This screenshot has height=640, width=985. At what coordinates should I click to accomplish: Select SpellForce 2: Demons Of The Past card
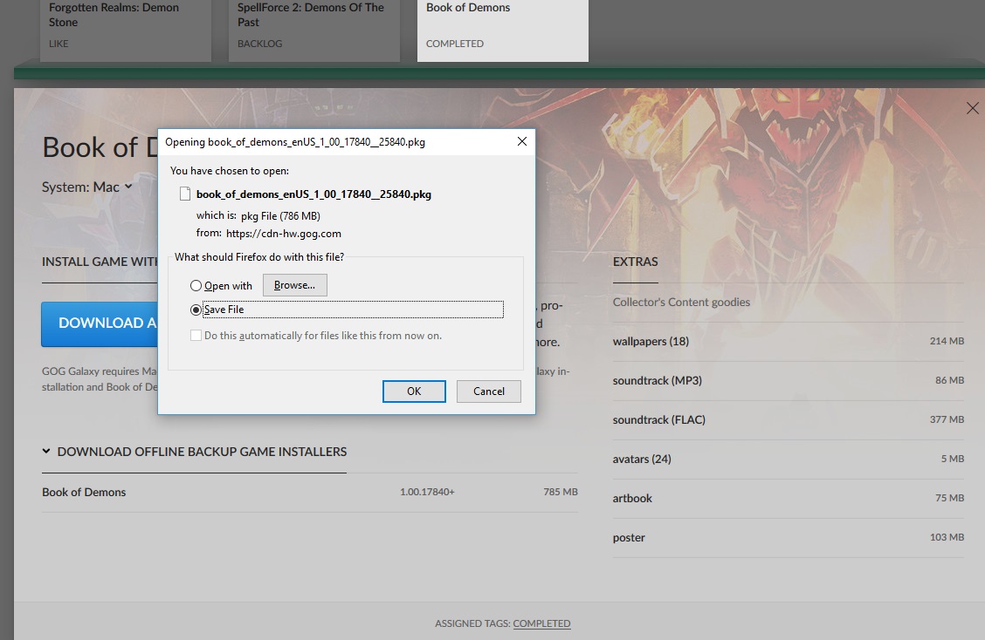click(x=314, y=30)
